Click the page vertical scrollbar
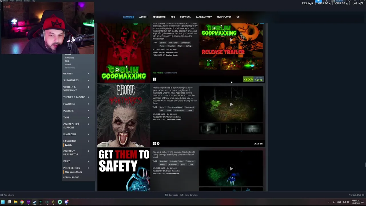 [365, 165]
